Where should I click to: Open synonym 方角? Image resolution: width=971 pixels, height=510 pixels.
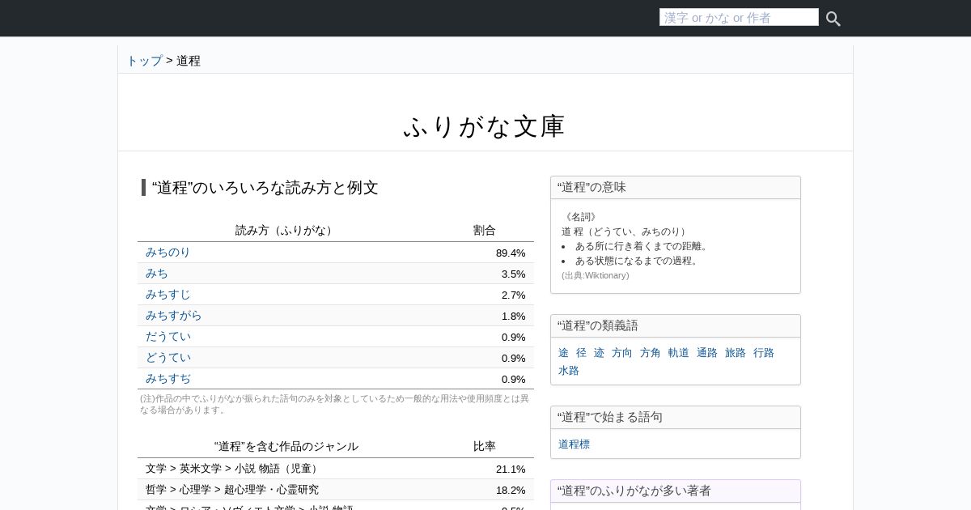(x=651, y=353)
